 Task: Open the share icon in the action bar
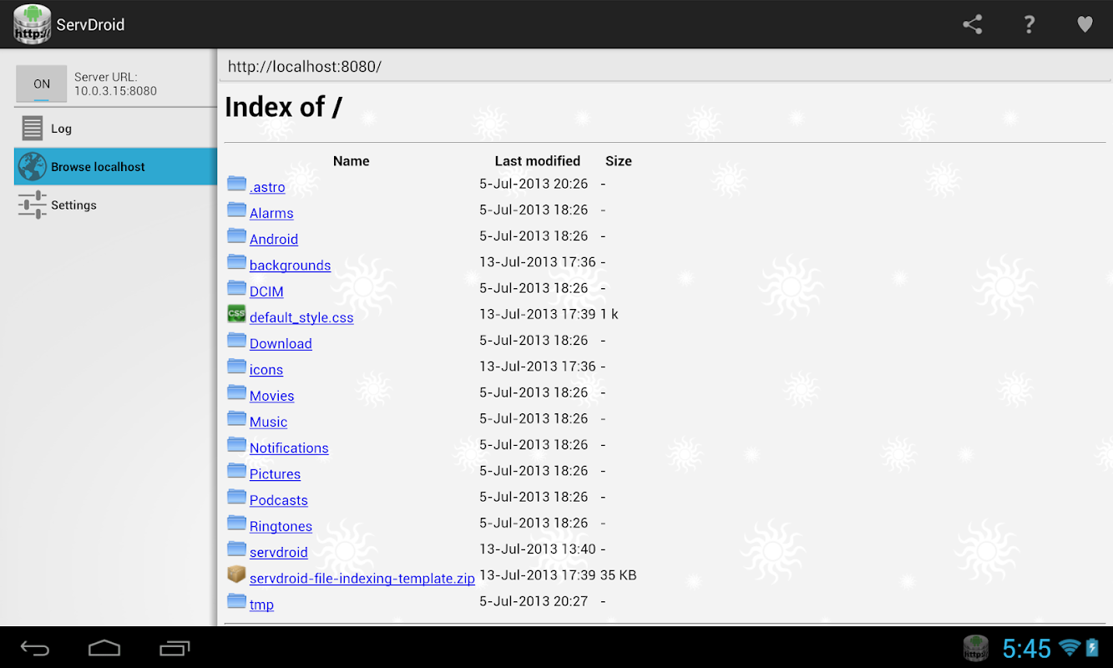(x=973, y=24)
